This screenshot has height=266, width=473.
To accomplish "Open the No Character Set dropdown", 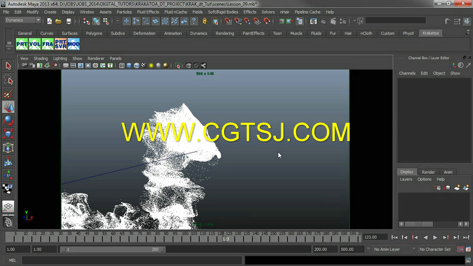I will coord(413,249).
